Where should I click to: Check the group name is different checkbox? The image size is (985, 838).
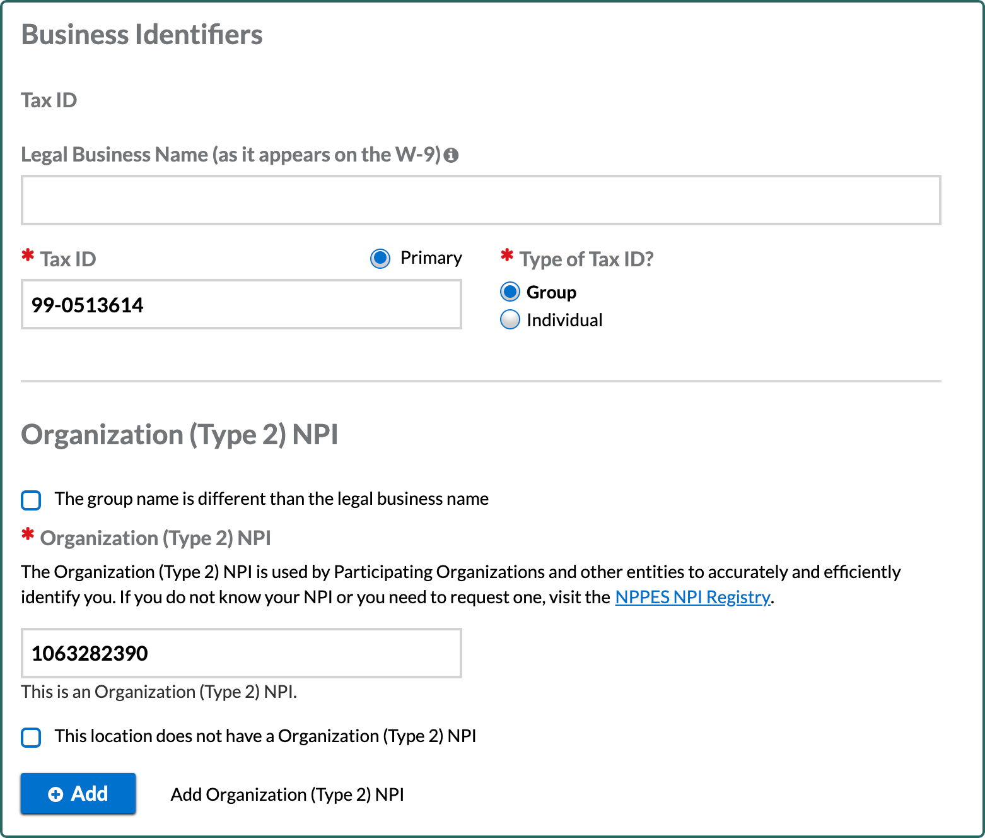coord(31,500)
